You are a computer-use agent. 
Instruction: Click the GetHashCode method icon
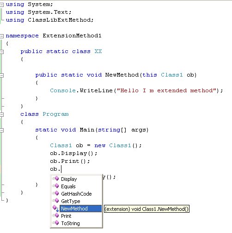(55, 193)
